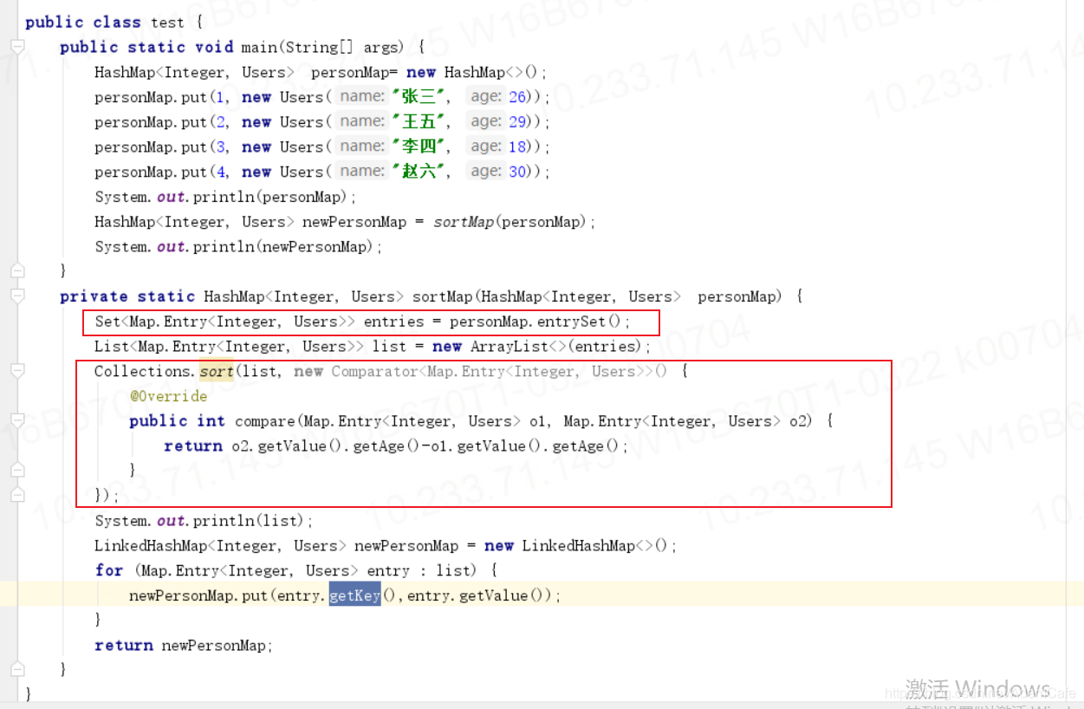The image size is (1084, 709).
Task: Click 'entrySet' in the Set entries line
Action: (572, 322)
